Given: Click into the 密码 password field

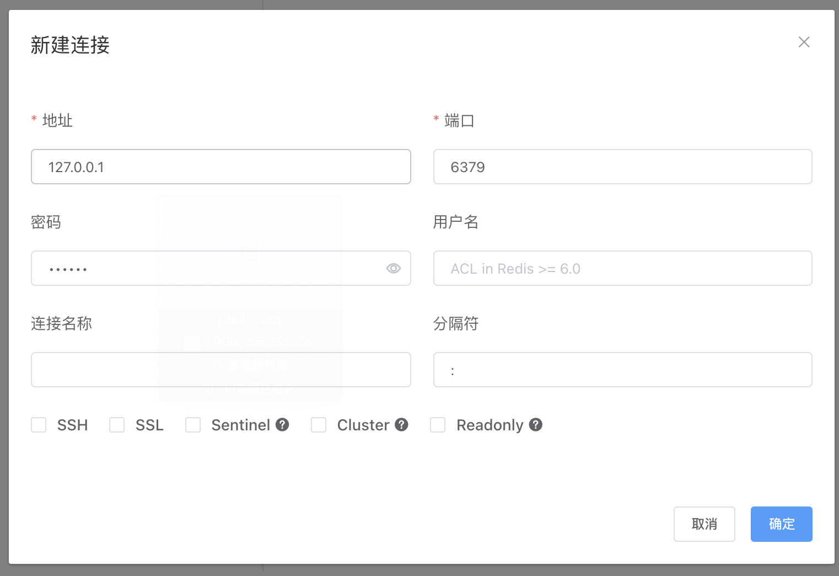Looking at the screenshot, I should click(221, 268).
